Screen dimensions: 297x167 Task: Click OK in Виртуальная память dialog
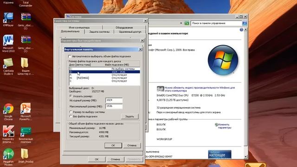[113, 145]
